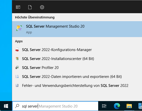Open File Explorer from the taskbar

click(x=129, y=106)
